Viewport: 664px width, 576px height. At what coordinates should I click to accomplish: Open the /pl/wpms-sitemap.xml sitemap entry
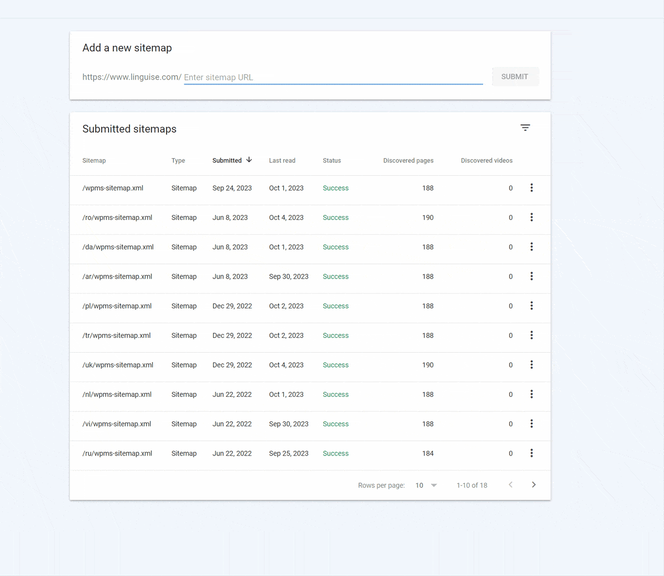[117, 306]
